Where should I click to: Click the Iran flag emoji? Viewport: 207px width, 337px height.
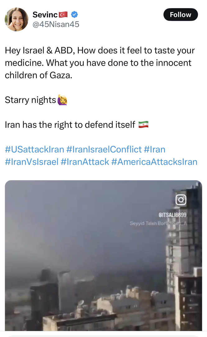(x=143, y=125)
